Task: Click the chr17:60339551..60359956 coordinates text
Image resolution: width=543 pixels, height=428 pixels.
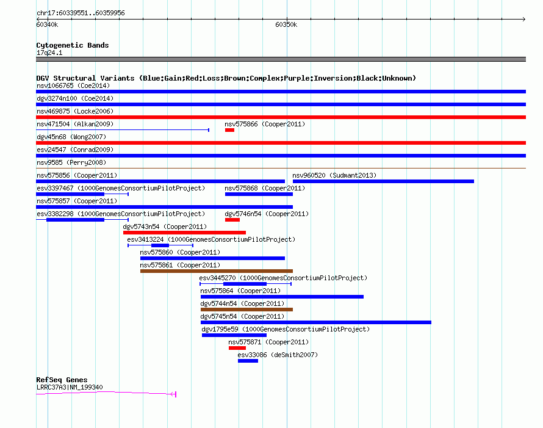Action: (x=81, y=13)
